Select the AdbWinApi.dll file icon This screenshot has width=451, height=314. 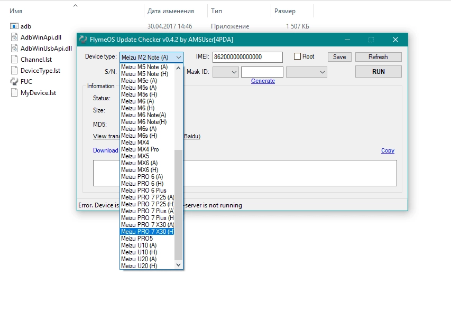14,37
